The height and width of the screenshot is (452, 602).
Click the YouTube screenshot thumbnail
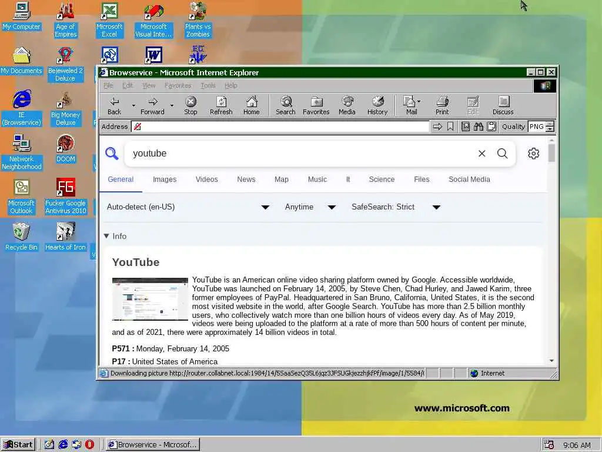[x=150, y=299]
